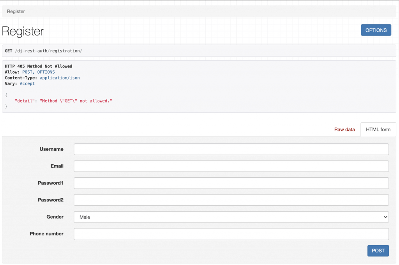Click the Phone number label
This screenshot has height=265, width=399.
coord(46,234)
